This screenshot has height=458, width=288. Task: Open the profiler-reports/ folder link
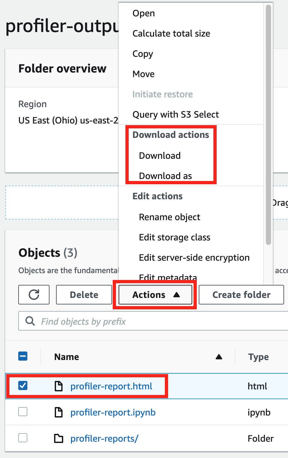click(x=104, y=438)
